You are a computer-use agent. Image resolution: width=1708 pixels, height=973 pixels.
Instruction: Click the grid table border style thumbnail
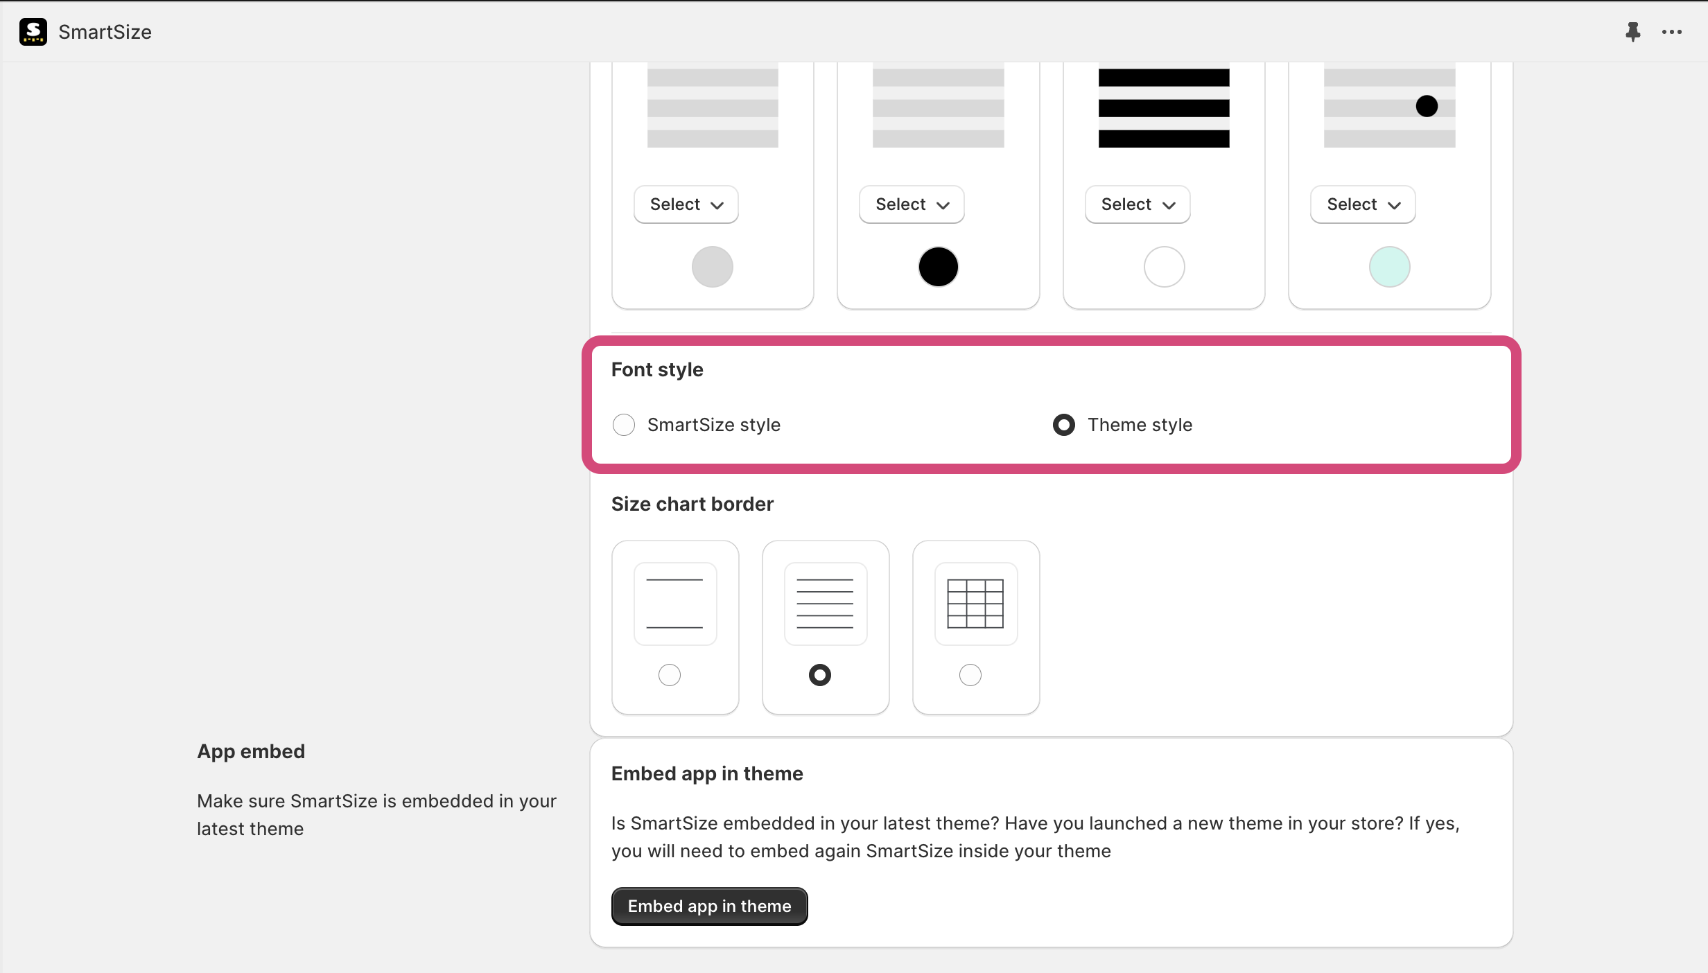click(x=976, y=604)
